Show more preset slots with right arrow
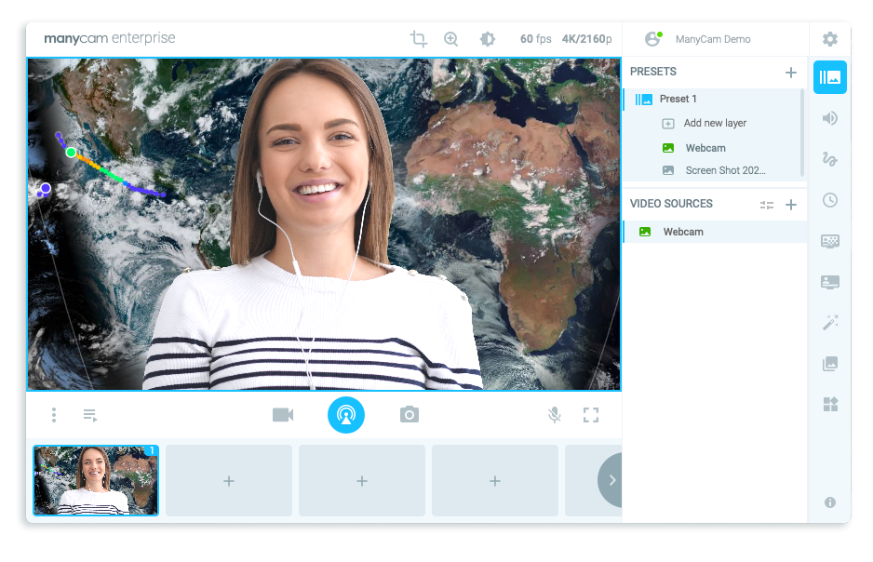The image size is (873, 562). 611,479
